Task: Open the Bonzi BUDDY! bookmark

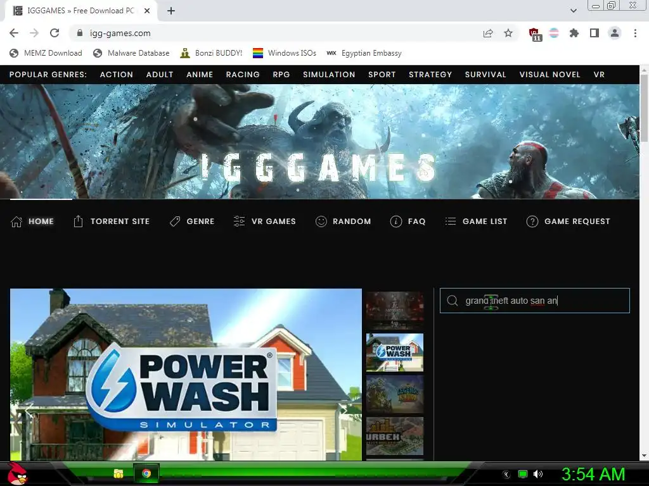Action: (x=211, y=53)
